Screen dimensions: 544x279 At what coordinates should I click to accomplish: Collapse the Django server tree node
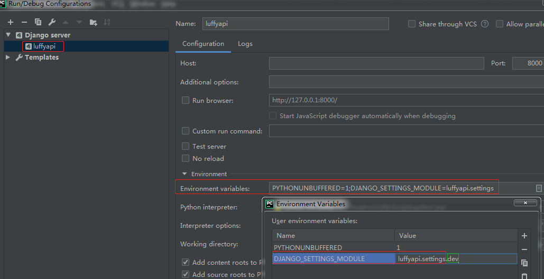8,35
